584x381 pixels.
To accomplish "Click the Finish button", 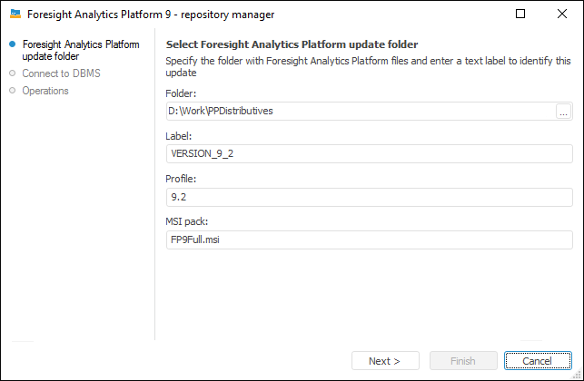I will click(x=463, y=361).
